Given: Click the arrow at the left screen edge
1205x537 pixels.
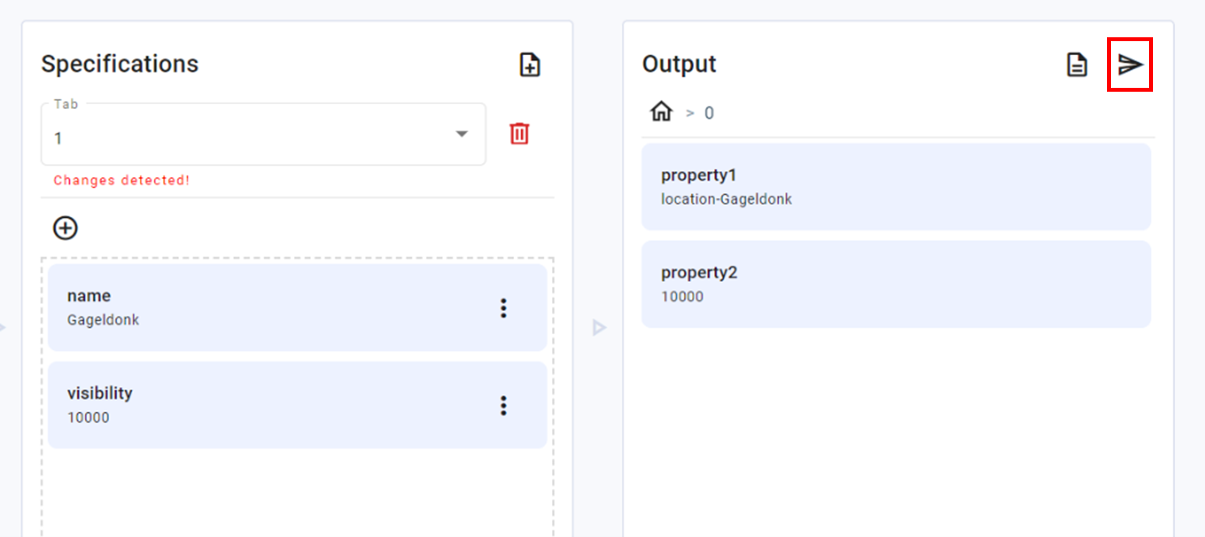Looking at the screenshot, I should pos(2,327).
